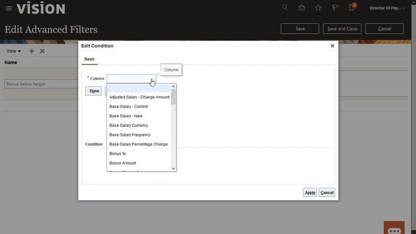This screenshot has width=416, height=234.
Task: Click the Vision logo
Action: coord(41,8)
